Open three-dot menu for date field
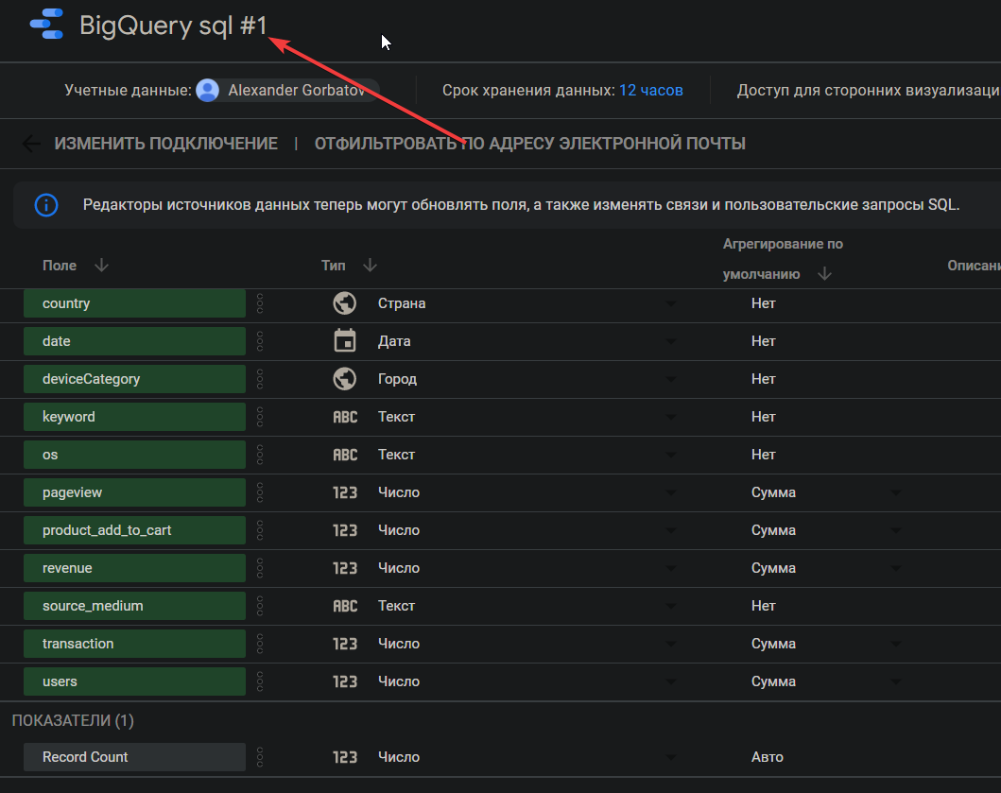This screenshot has height=793, width=1001. 260,341
